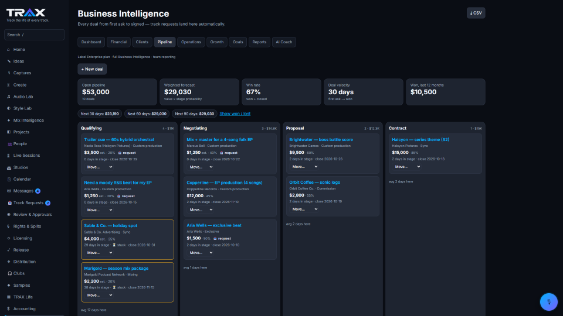Open Captures microphone icon in sidebar
This screenshot has height=316, width=563.
pyautogui.click(x=9, y=73)
